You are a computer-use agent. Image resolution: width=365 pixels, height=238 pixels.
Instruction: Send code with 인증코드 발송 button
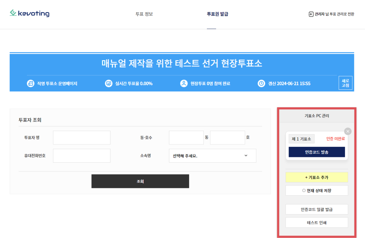click(x=317, y=152)
